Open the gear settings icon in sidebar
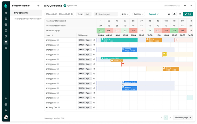 point(6,48)
